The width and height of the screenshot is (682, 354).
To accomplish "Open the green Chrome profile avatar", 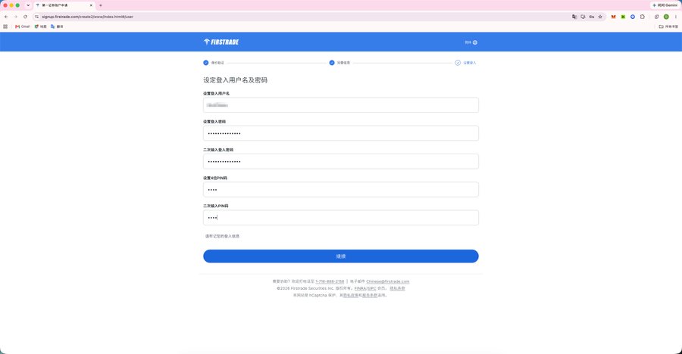I will [x=666, y=17].
